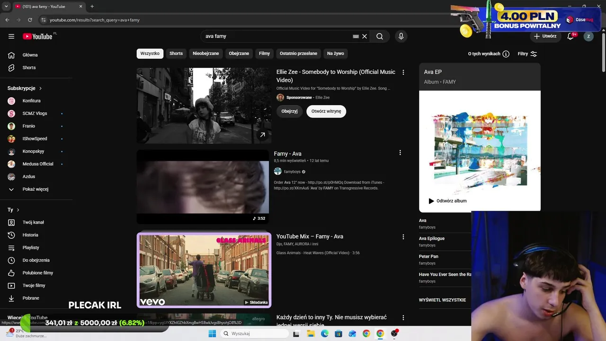Screen dimensions: 606x341
Task: Click the Famy - Ava video thumbnail
Action: click(x=203, y=187)
